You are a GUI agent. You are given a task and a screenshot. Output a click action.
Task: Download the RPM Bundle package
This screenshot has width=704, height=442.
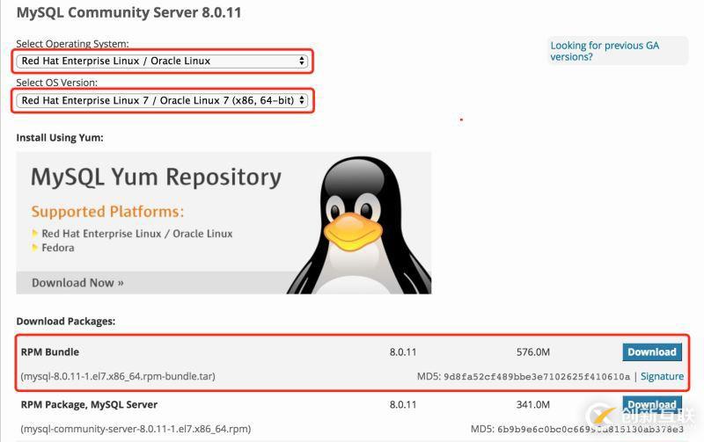[x=652, y=351]
